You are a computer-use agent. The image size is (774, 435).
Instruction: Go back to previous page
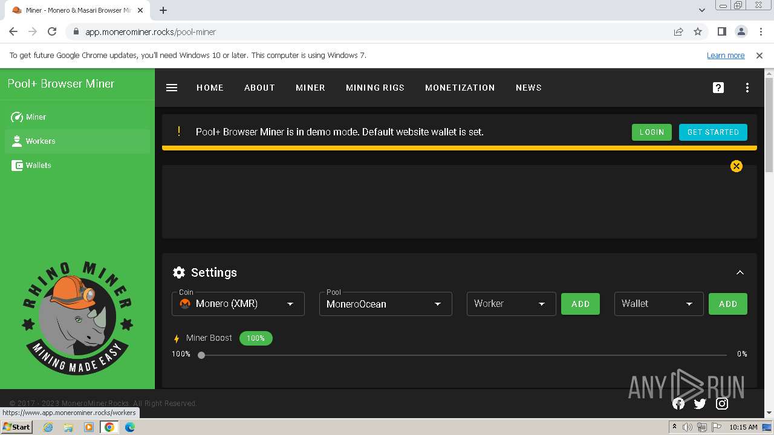[x=13, y=32]
